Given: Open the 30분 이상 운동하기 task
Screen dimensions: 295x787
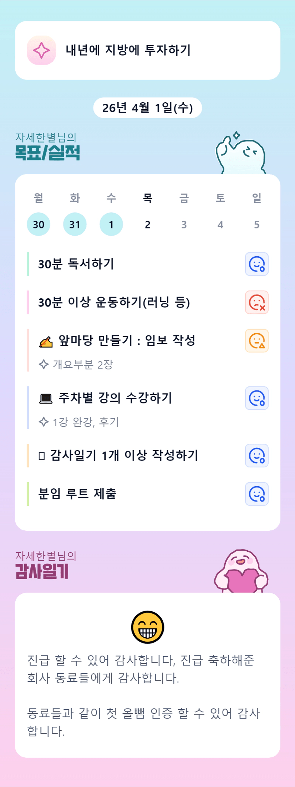Looking at the screenshot, I should coord(114,302).
